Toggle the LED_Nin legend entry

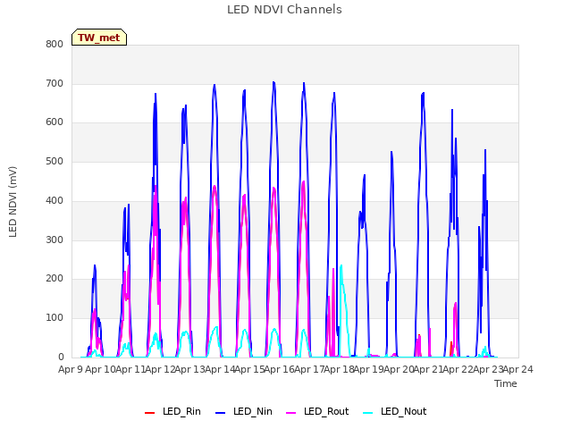(x=244, y=412)
